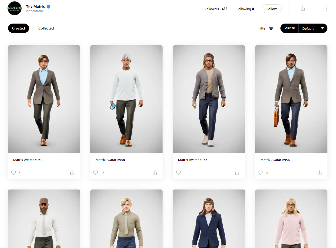Like Matrix Avatar #959 with heart icon
Viewport: 336px width, 248px height.
coord(14,173)
